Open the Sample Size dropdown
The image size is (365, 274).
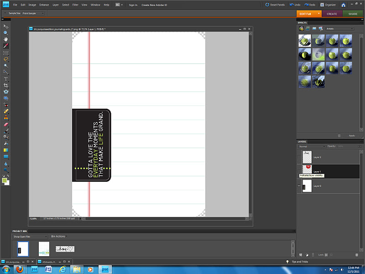point(33,13)
